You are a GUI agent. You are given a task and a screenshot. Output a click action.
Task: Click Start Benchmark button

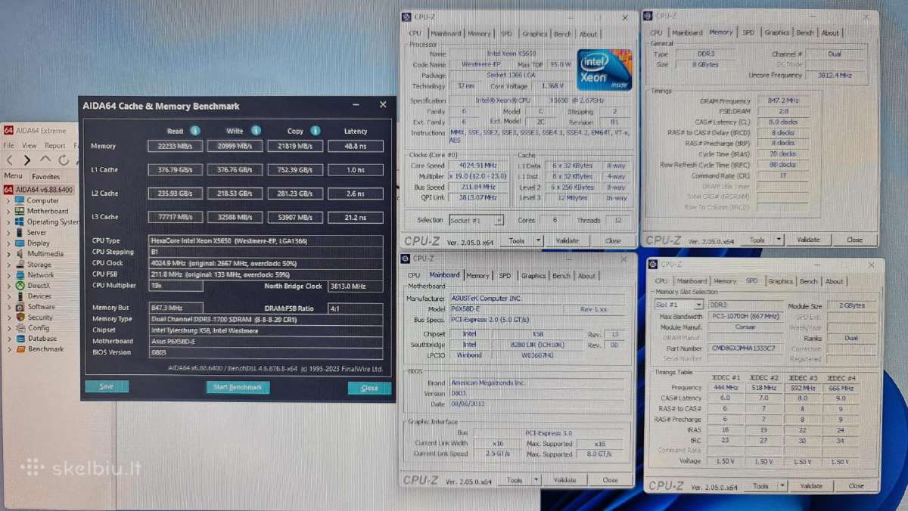pyautogui.click(x=238, y=387)
